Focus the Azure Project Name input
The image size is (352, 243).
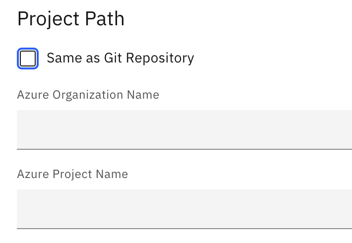click(x=184, y=208)
